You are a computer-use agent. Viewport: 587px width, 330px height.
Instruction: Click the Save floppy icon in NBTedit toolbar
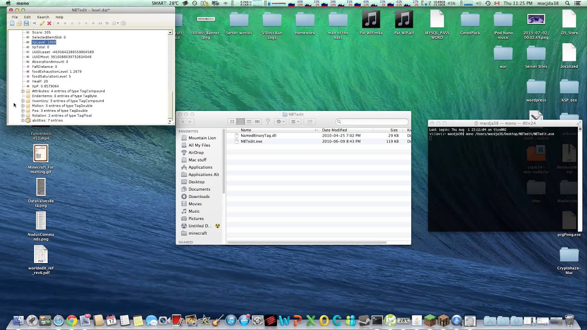pos(26,23)
